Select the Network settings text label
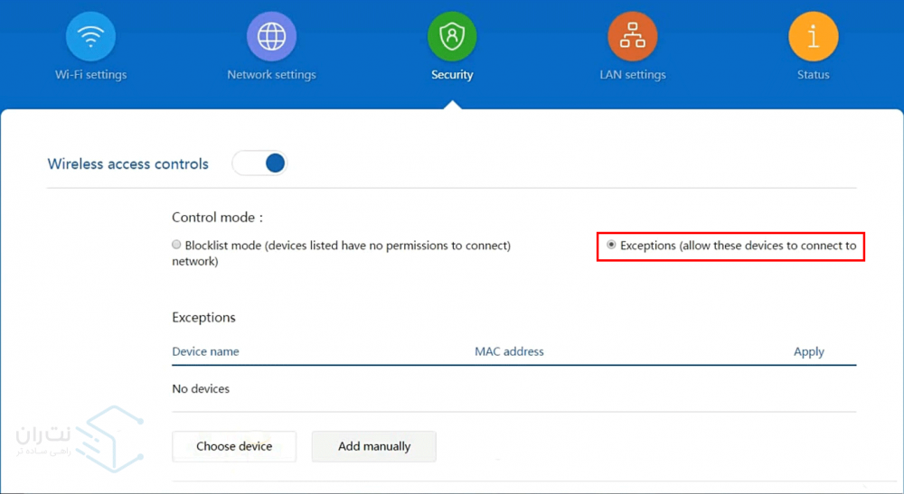Image resolution: width=904 pixels, height=494 pixels. pyautogui.click(x=271, y=75)
